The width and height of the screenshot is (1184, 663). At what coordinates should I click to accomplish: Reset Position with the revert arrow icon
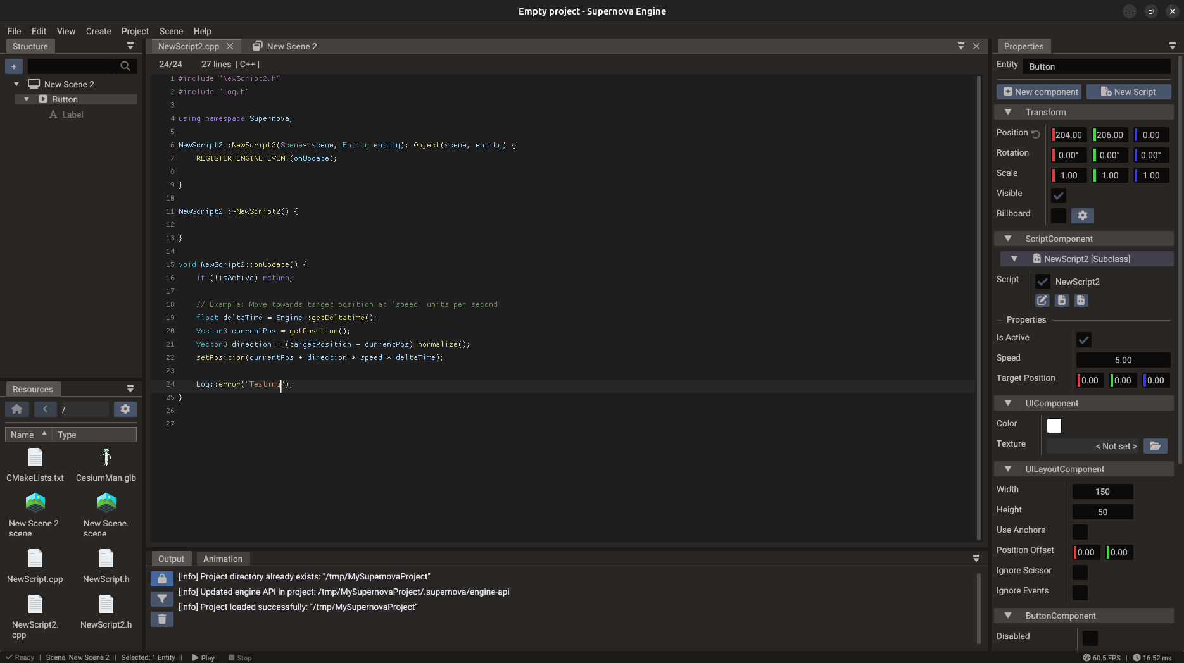(1036, 133)
